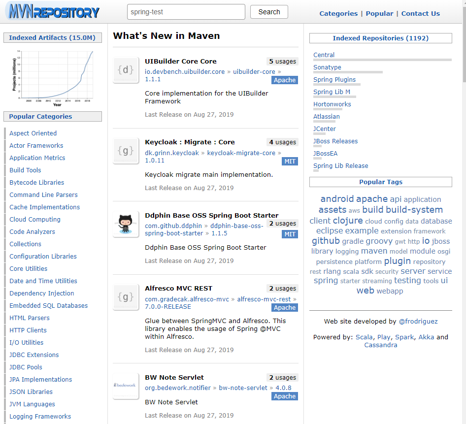Open the Keycloak Migrate Core artifact icon
The height and width of the screenshot is (424, 466).
click(126, 151)
